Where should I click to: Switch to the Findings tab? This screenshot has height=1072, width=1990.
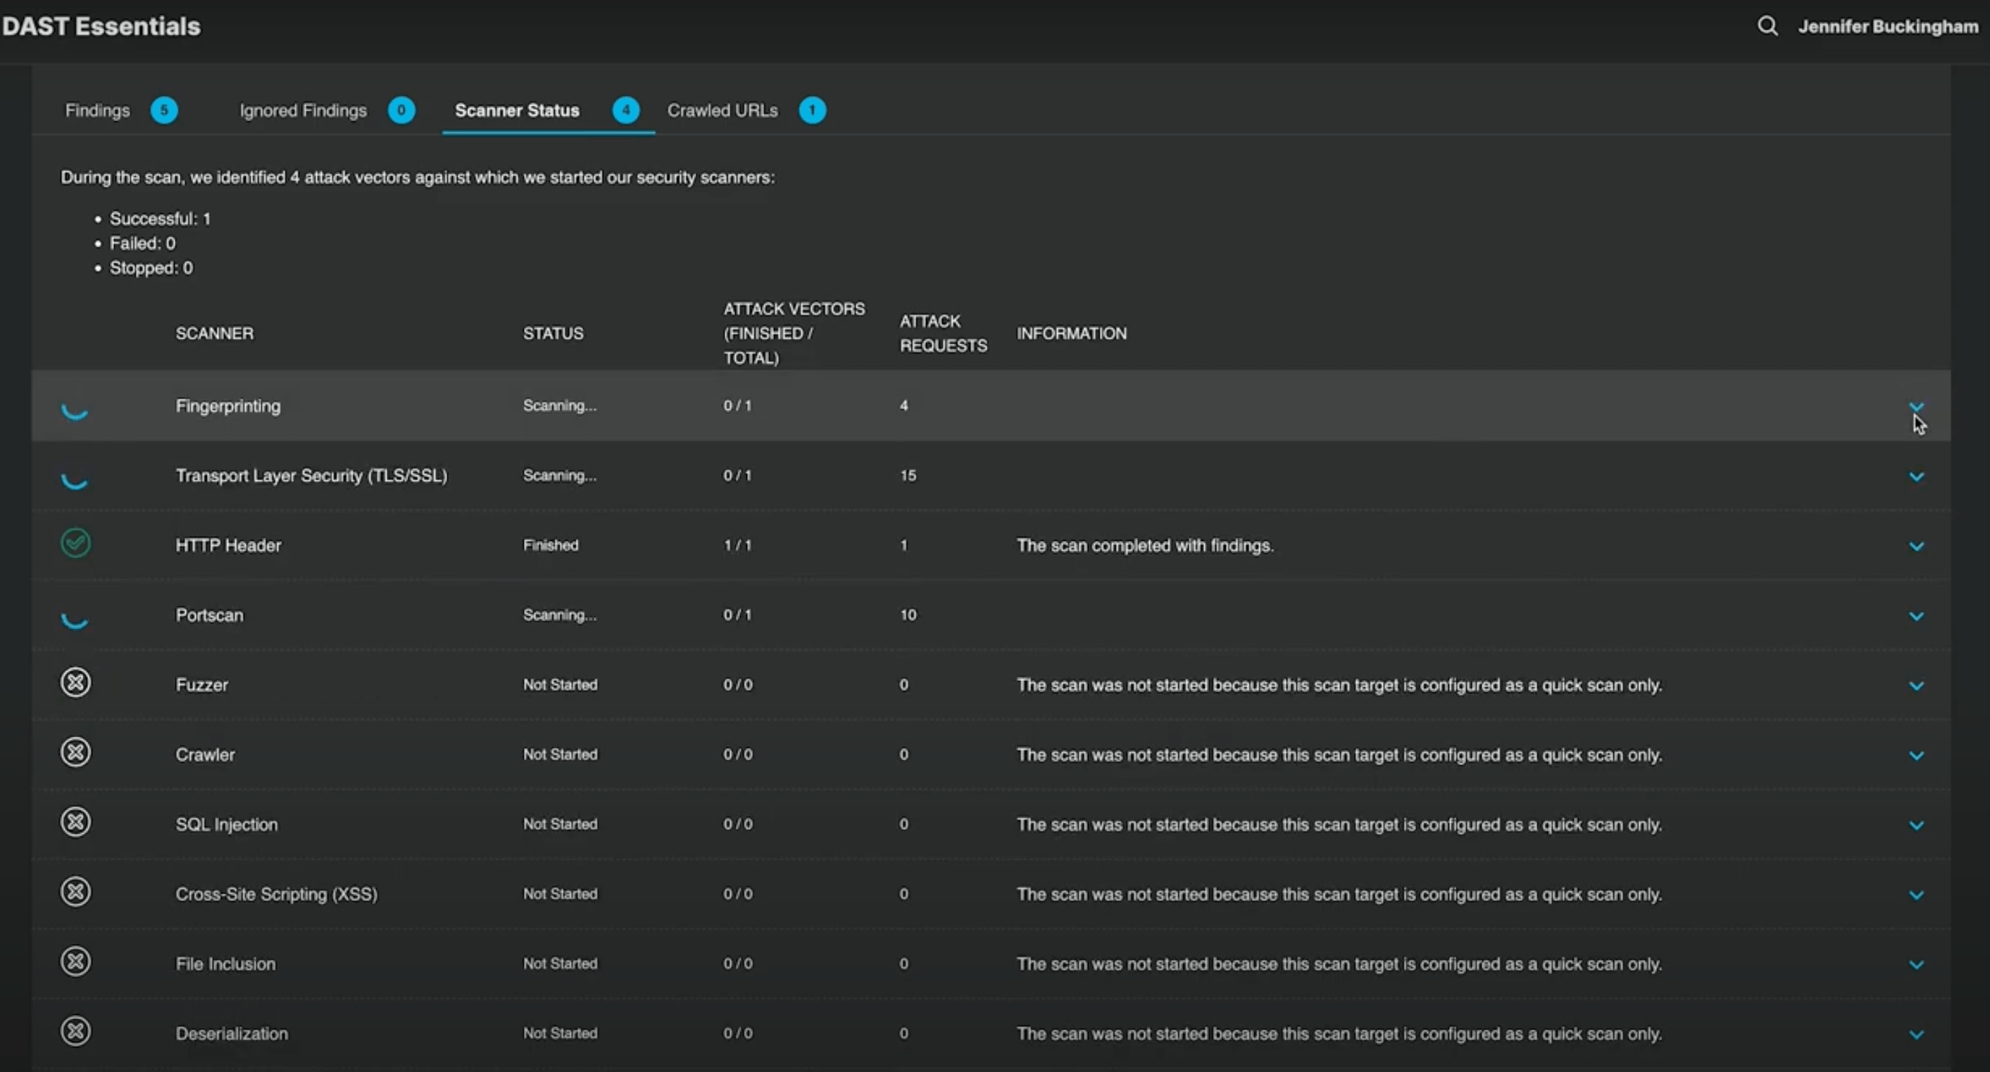pos(96,111)
